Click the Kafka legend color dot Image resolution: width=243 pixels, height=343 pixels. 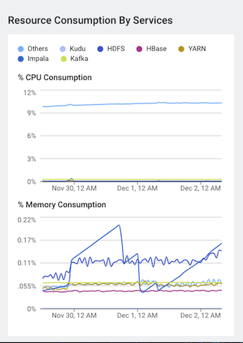[63, 59]
